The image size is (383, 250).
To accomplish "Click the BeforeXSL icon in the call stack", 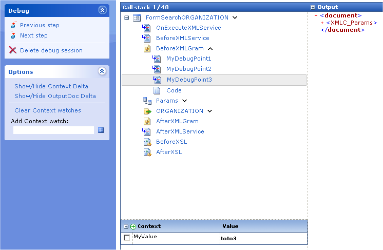I will pyautogui.click(x=147, y=142).
